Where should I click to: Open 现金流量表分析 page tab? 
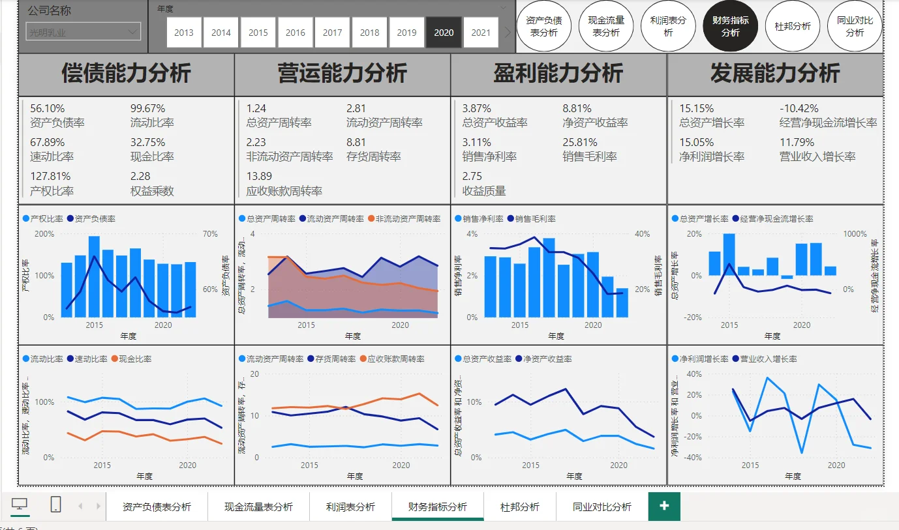coord(259,507)
